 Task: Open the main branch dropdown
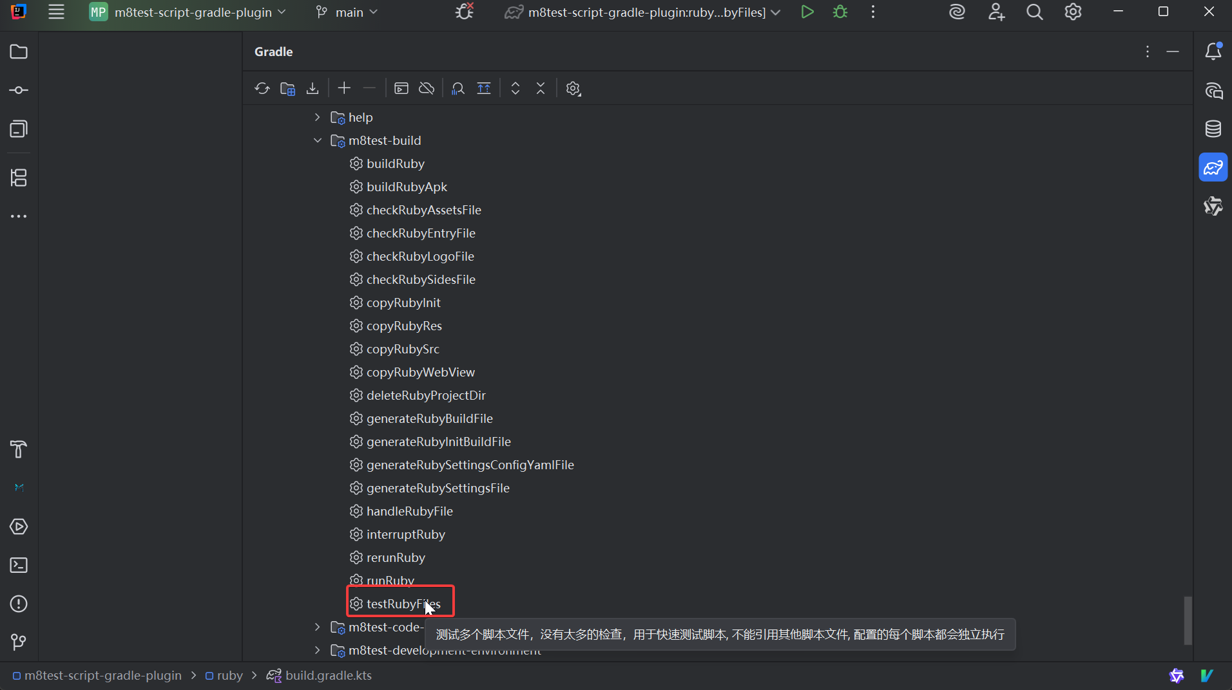[x=347, y=12]
